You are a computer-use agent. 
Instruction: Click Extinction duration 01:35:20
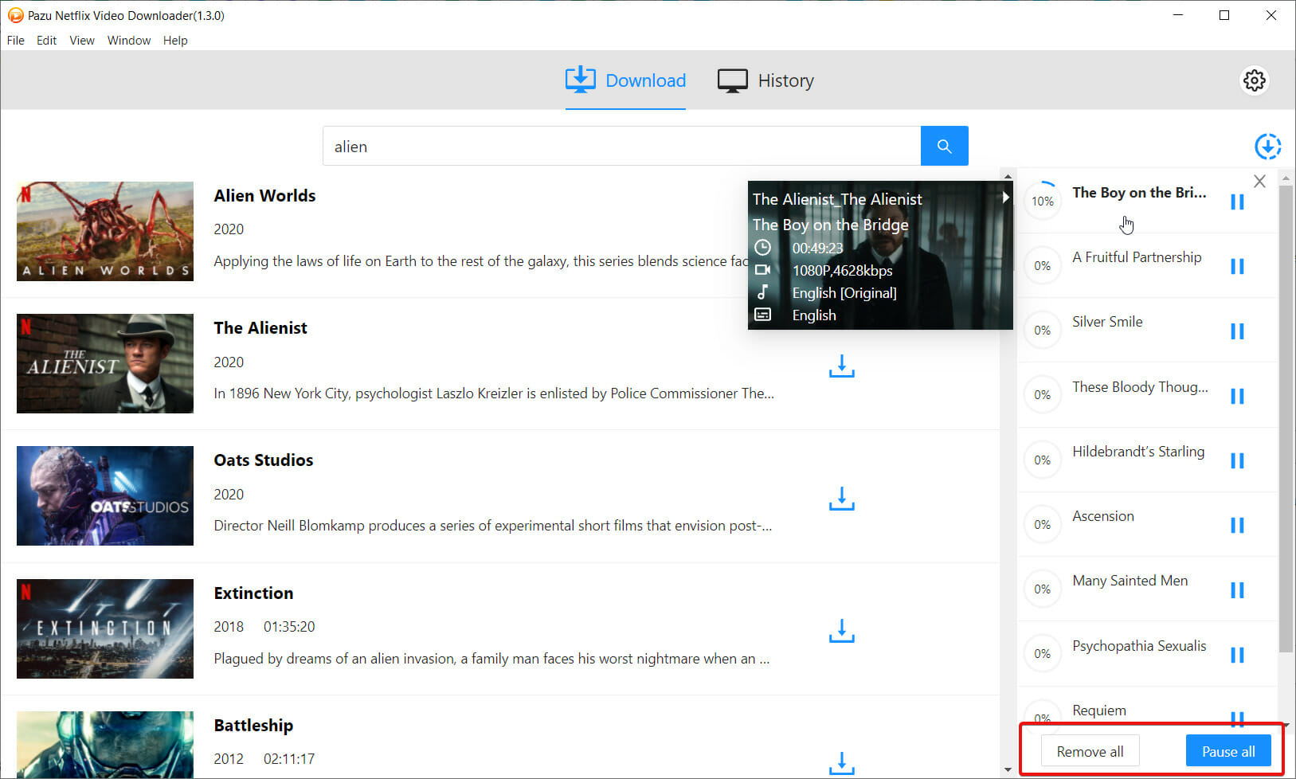coord(289,627)
